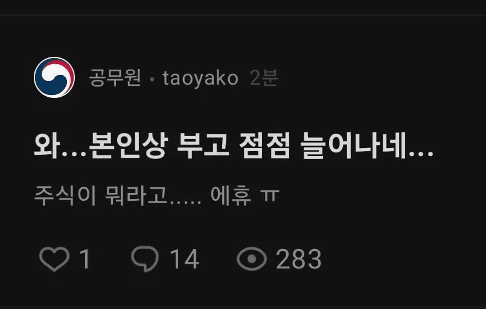Viewport: 486px width, 309px height.
Task: Click the 2분 timestamp
Action: [264, 77]
